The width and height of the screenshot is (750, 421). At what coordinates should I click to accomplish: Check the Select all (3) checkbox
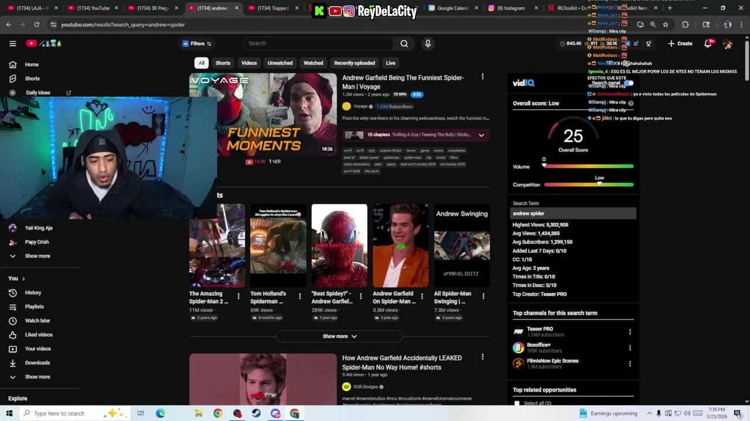pos(516,403)
